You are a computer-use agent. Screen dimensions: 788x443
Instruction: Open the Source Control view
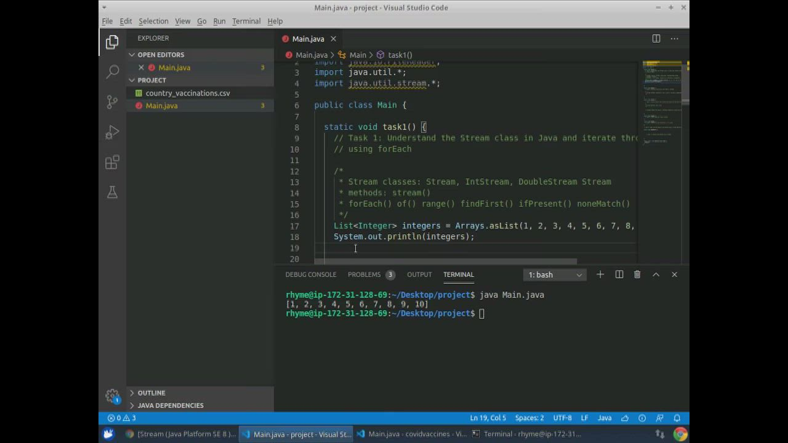(112, 102)
